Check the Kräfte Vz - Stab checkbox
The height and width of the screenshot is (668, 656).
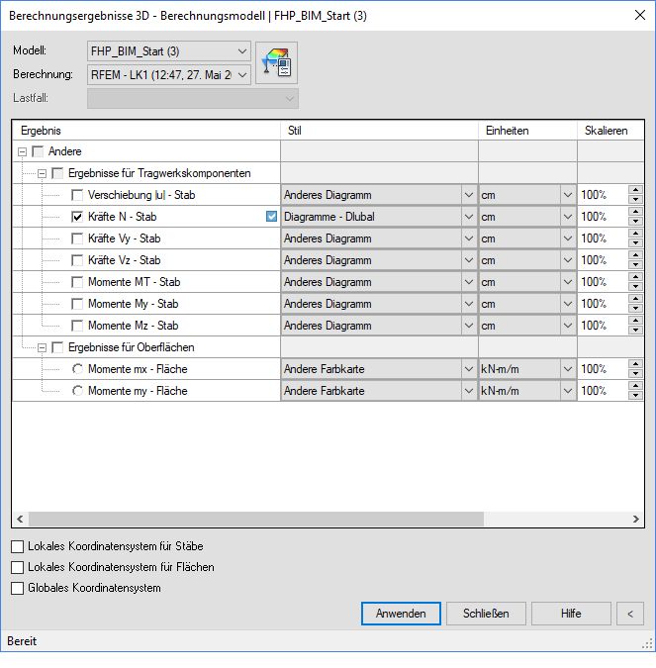(77, 260)
